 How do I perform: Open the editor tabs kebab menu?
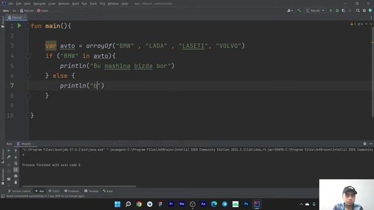coord(371,17)
